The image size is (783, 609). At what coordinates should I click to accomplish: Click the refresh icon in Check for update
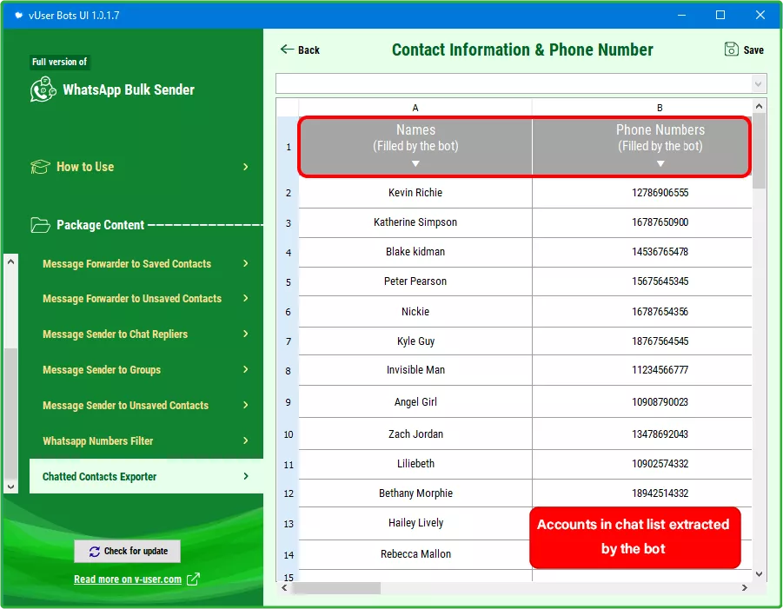tap(95, 551)
